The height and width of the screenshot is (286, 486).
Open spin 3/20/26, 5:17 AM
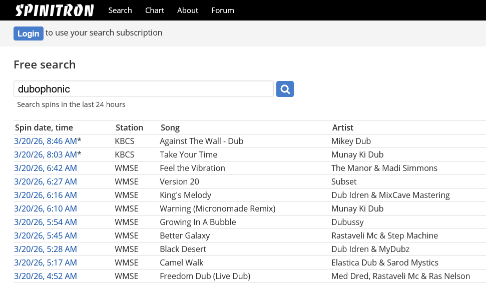[45, 263]
